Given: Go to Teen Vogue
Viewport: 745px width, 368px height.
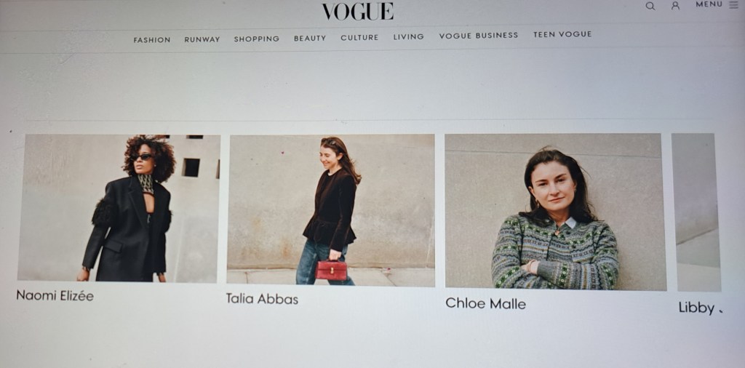Looking at the screenshot, I should click(562, 34).
